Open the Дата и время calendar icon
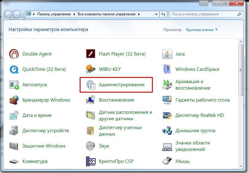Viewport: 249px width, 173px height. [x=14, y=115]
